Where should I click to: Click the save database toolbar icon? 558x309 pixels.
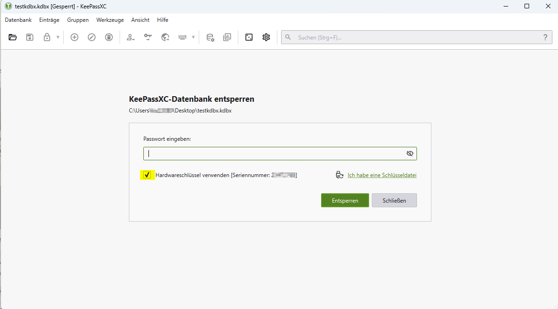pyautogui.click(x=30, y=37)
